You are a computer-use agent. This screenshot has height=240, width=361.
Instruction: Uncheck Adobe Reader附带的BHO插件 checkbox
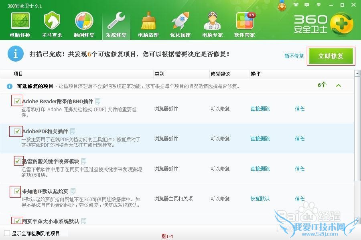pyautogui.click(x=17, y=101)
